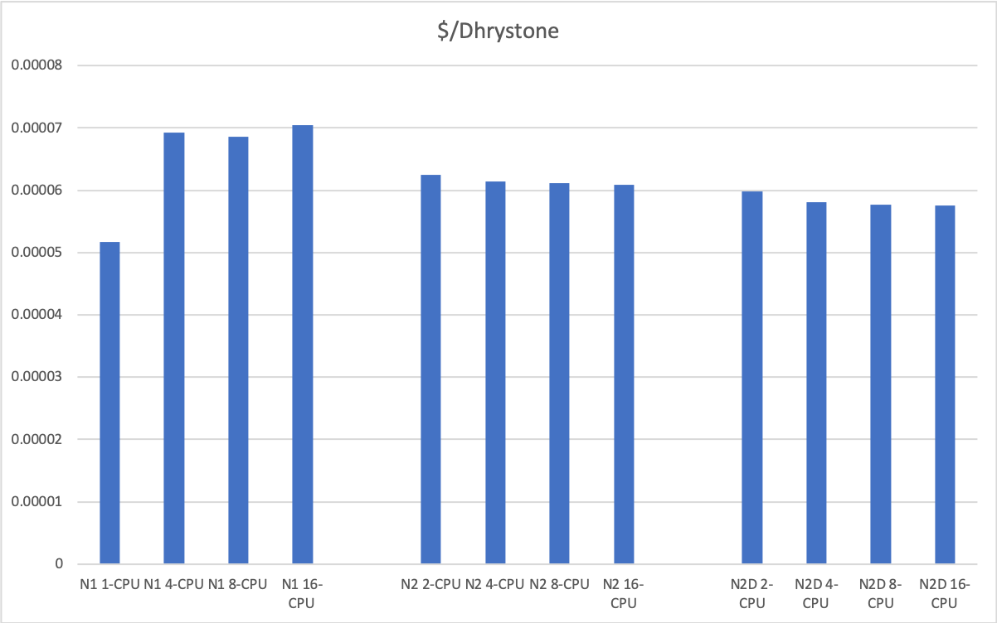Select the N2 2-CPU bar

[x=430, y=369]
